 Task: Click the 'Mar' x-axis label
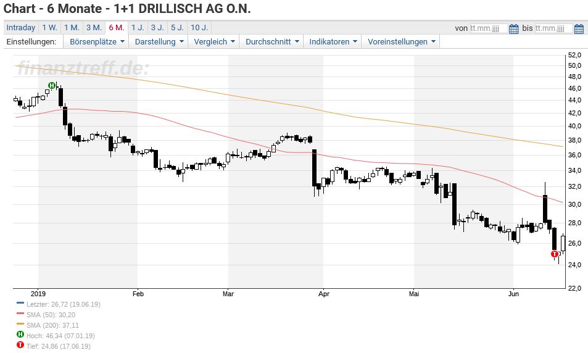click(228, 294)
